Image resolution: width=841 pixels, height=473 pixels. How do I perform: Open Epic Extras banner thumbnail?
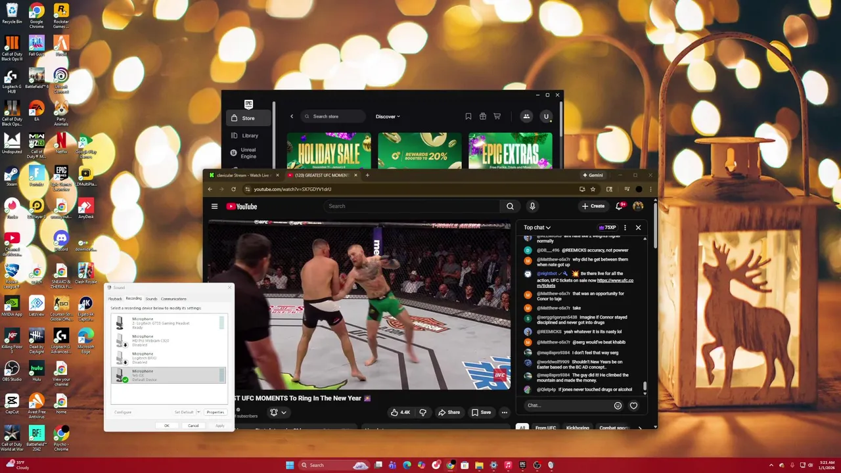(511, 150)
